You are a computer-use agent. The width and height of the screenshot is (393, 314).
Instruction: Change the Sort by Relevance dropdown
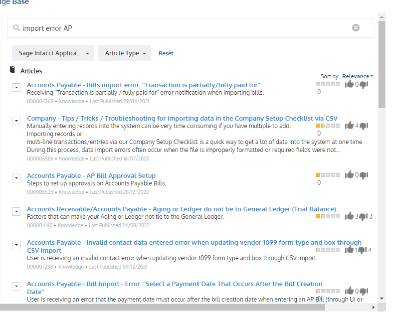pos(358,76)
